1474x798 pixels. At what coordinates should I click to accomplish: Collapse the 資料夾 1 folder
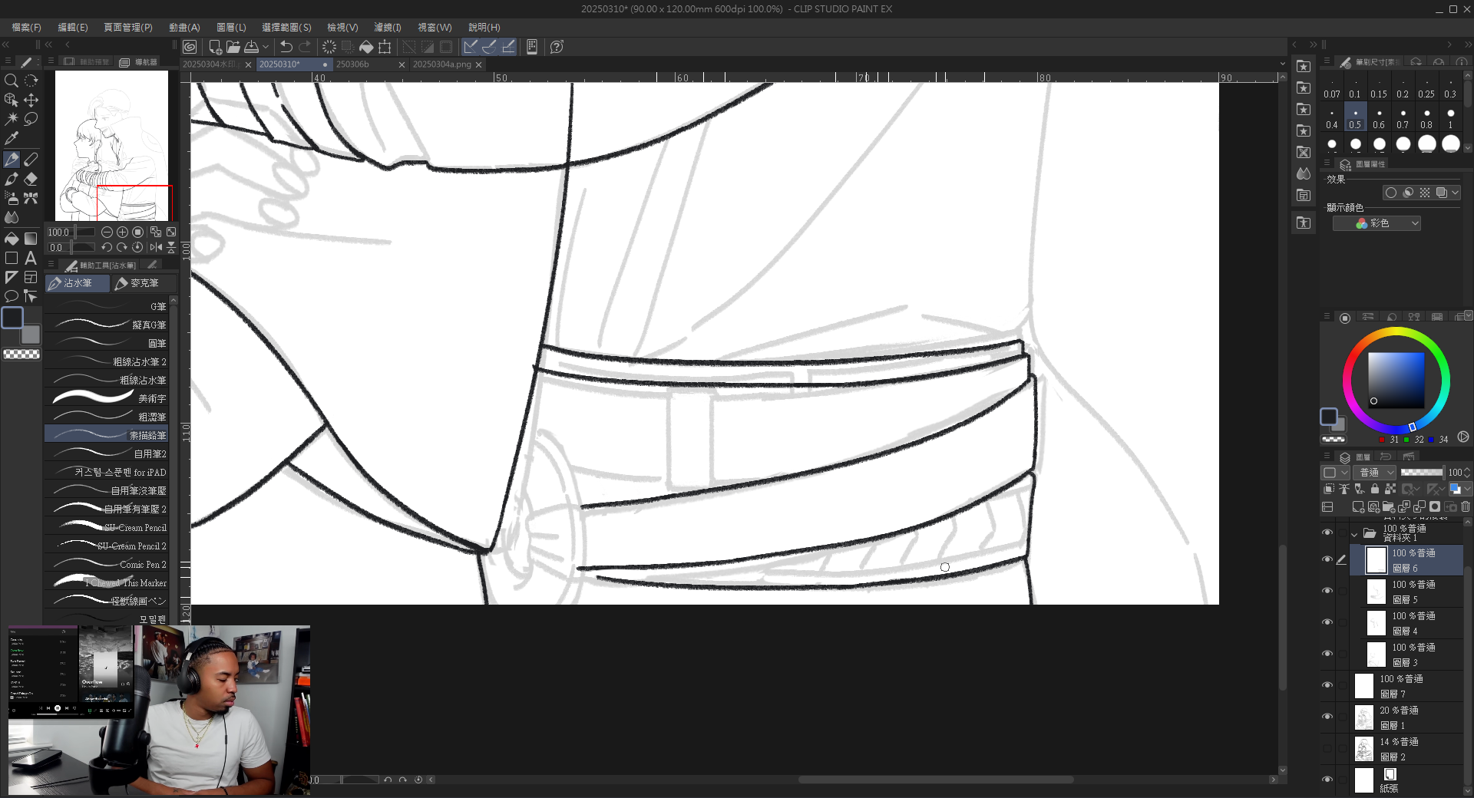coord(1354,534)
